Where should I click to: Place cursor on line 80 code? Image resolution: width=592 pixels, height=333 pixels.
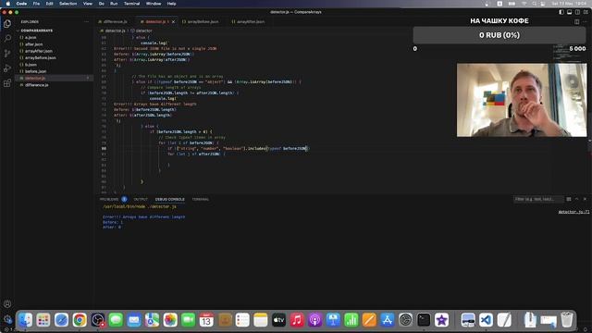coord(239,148)
